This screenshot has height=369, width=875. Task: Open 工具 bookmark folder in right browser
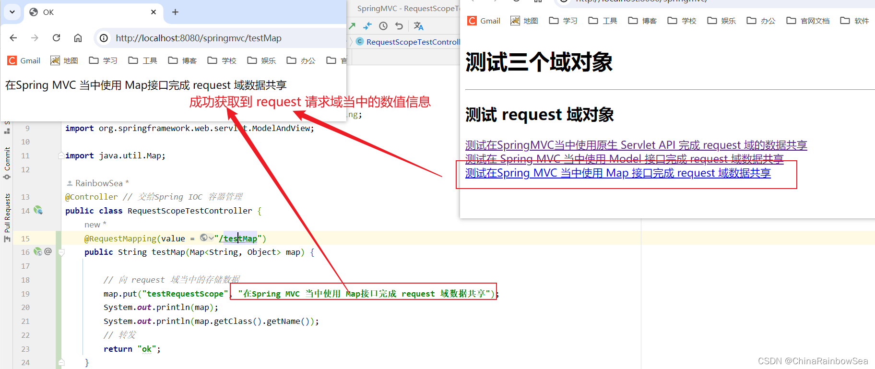(603, 21)
